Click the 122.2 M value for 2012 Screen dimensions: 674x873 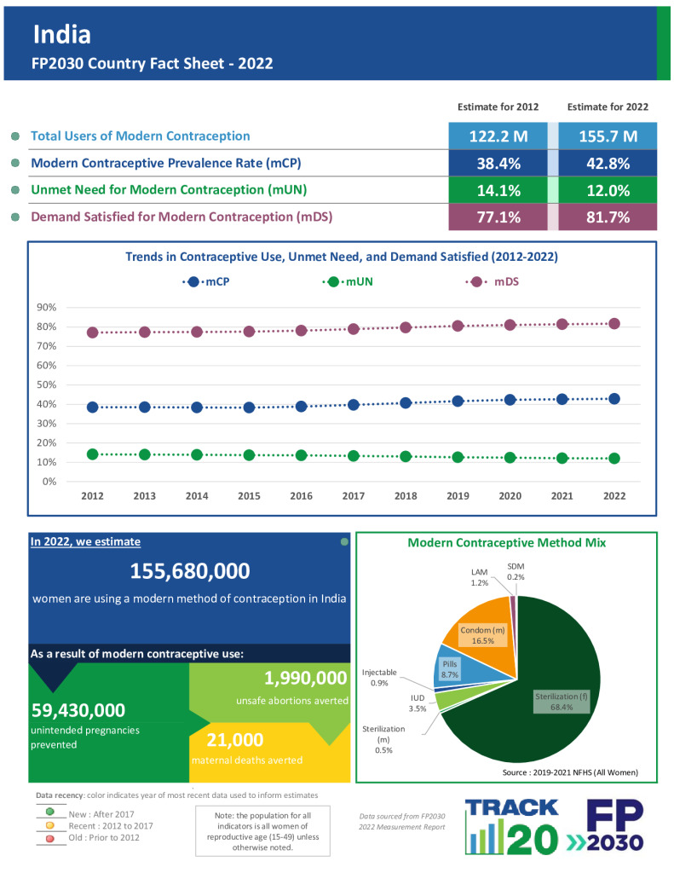pos(498,136)
